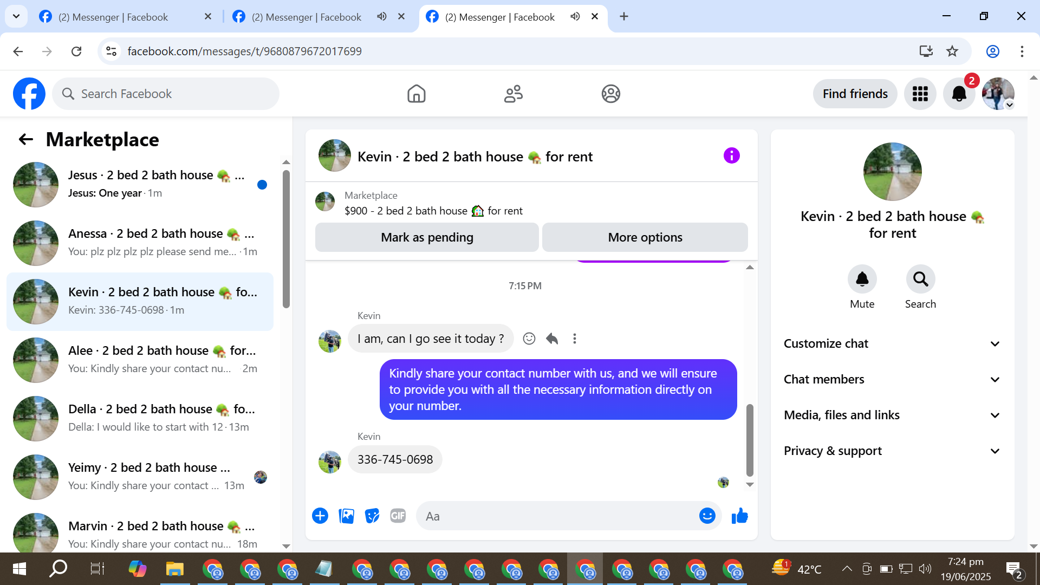Open more actions plus icon in composer
This screenshot has width=1040, height=585.
(320, 516)
